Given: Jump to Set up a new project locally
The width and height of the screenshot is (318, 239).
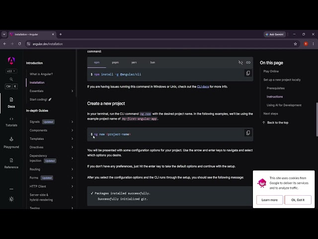Looking at the screenshot, I should [282, 80].
